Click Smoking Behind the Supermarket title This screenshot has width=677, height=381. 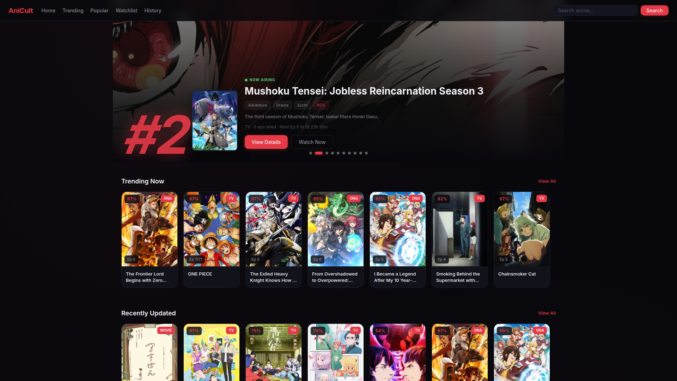pos(458,277)
